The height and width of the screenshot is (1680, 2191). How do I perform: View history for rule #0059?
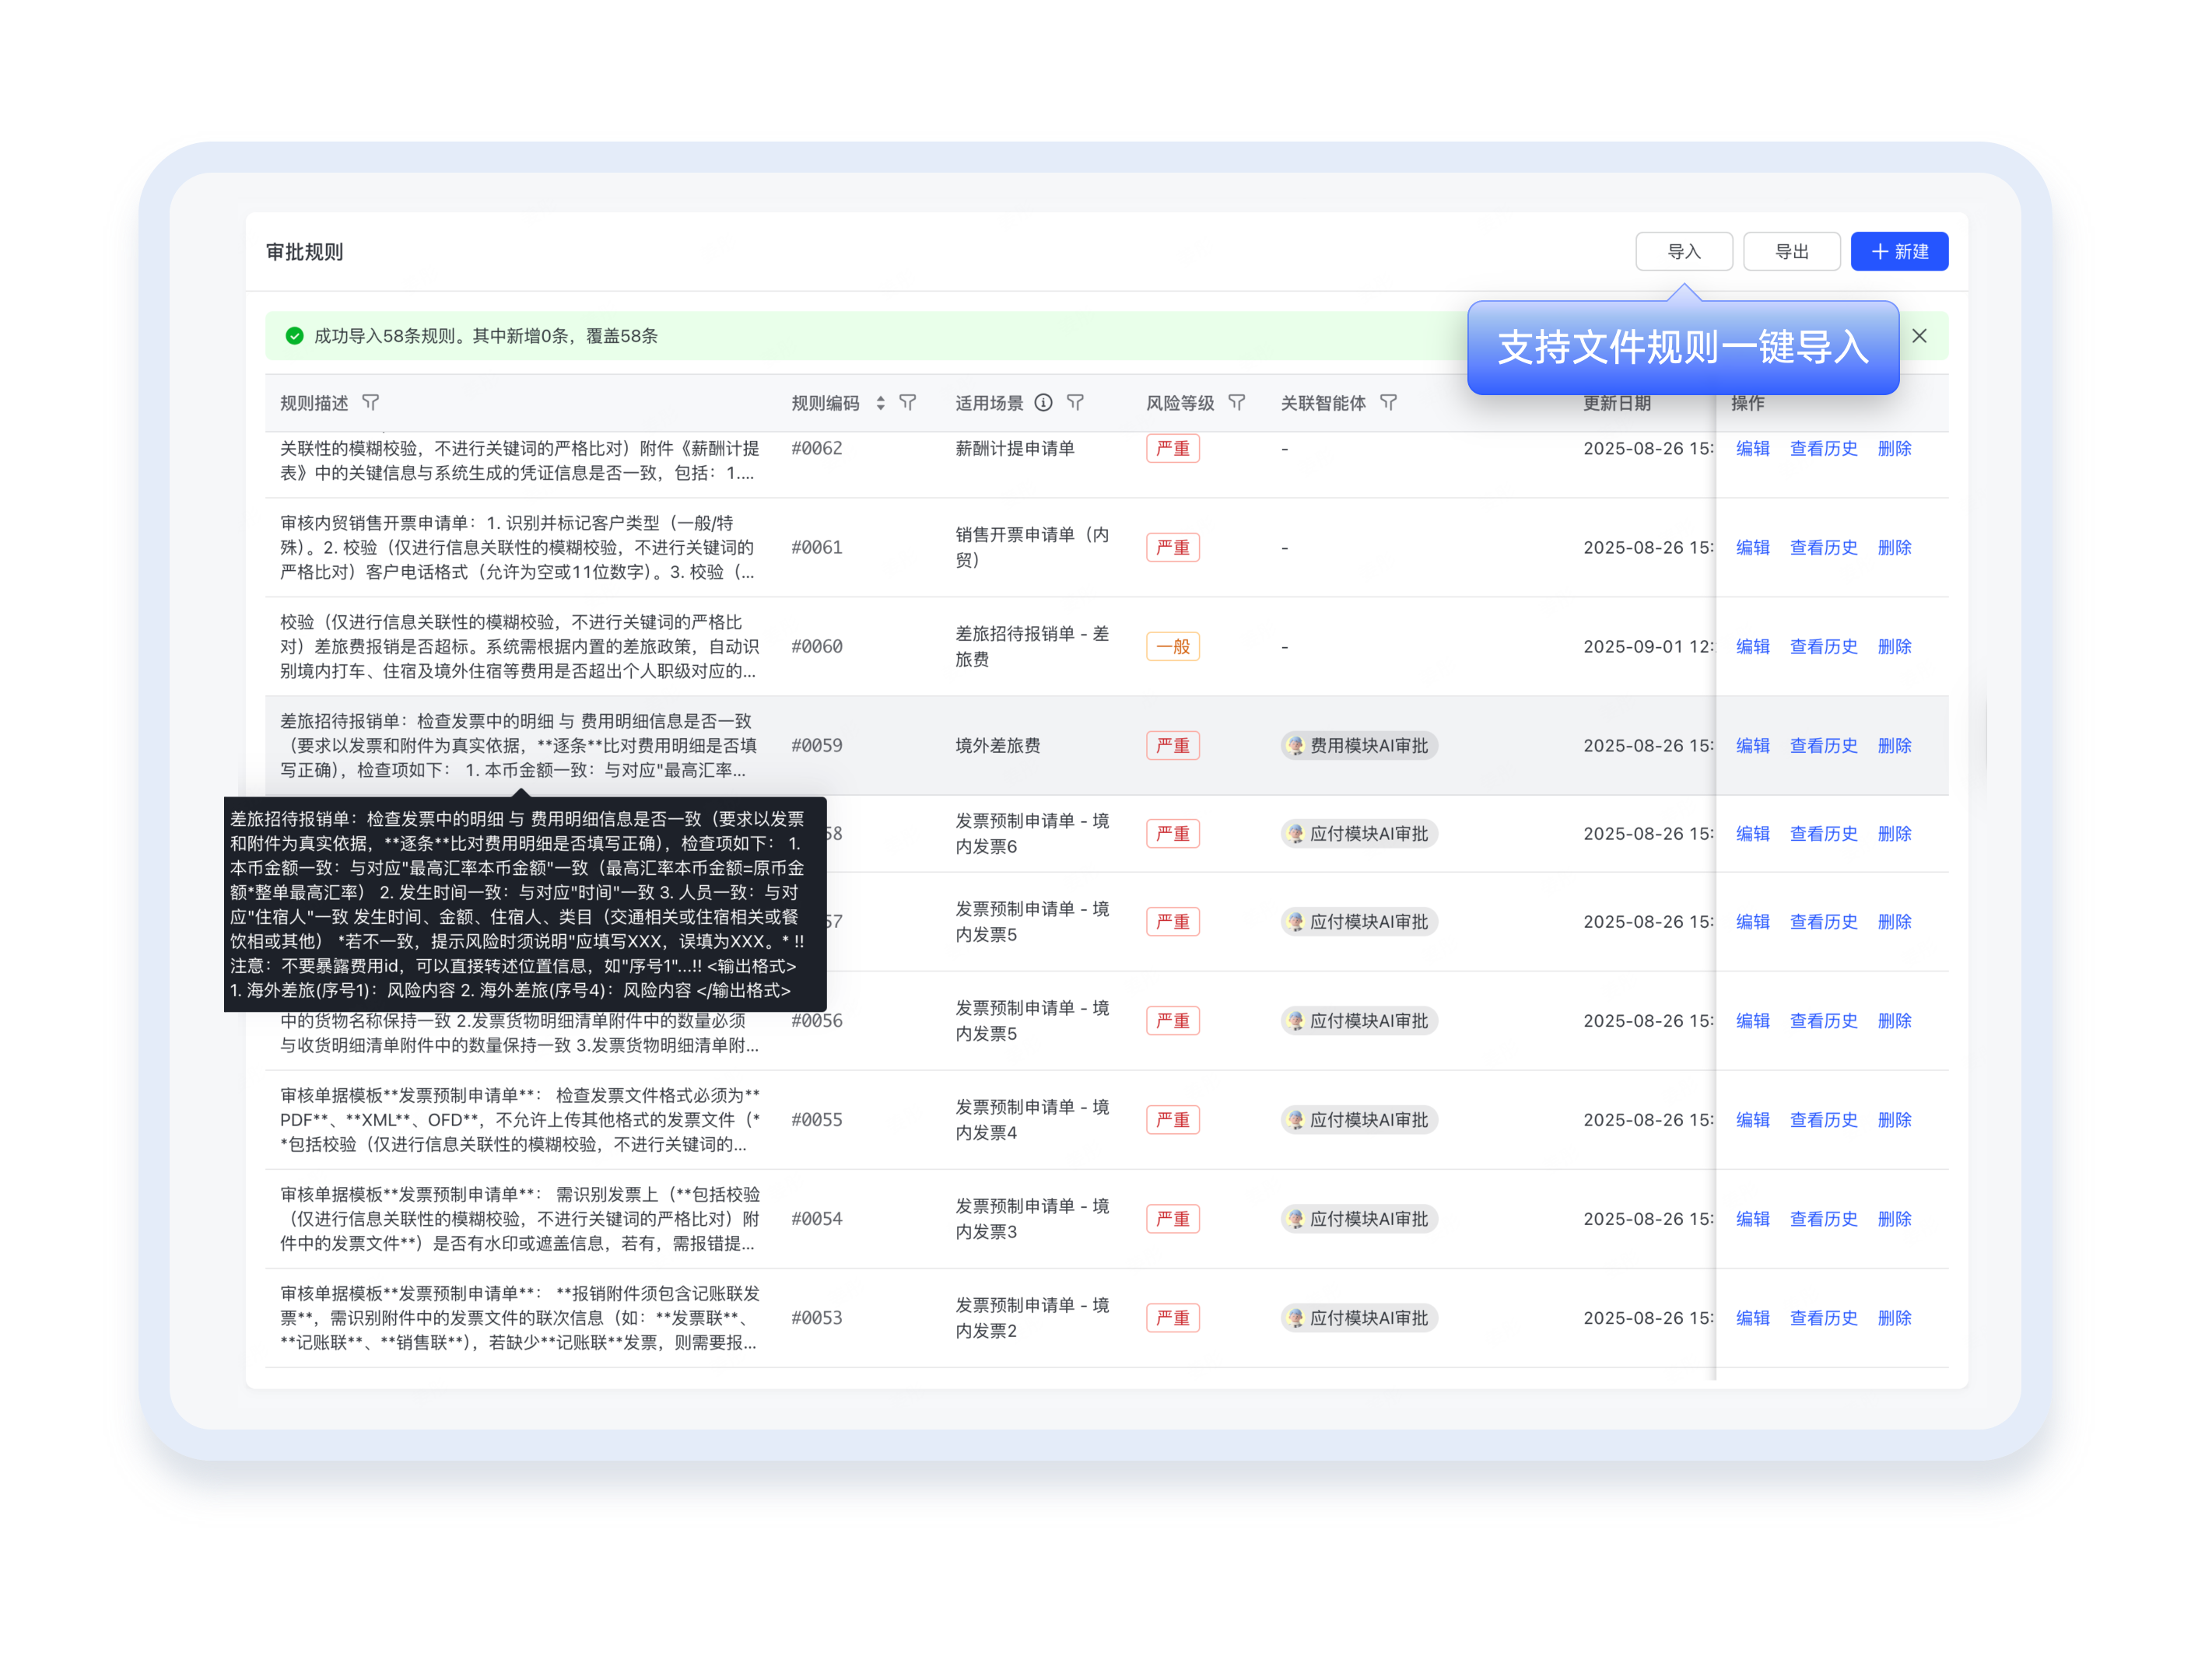click(1823, 745)
